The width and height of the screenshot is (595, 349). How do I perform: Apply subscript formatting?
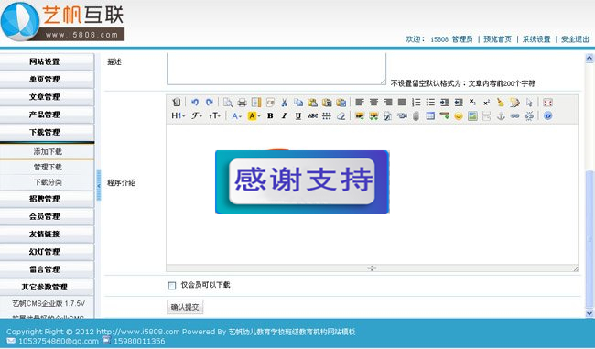(x=472, y=103)
